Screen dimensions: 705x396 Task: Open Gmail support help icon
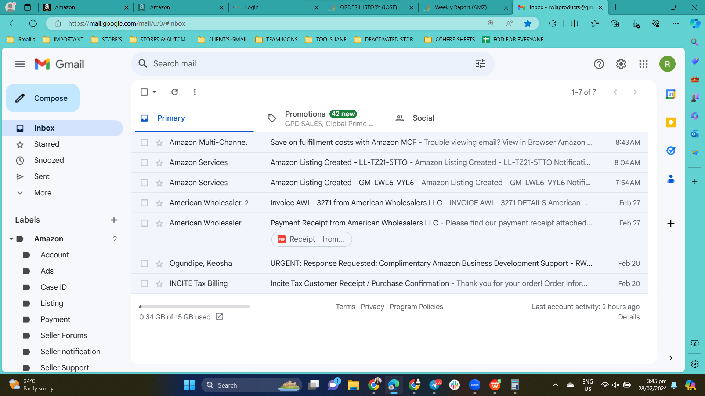click(x=599, y=64)
